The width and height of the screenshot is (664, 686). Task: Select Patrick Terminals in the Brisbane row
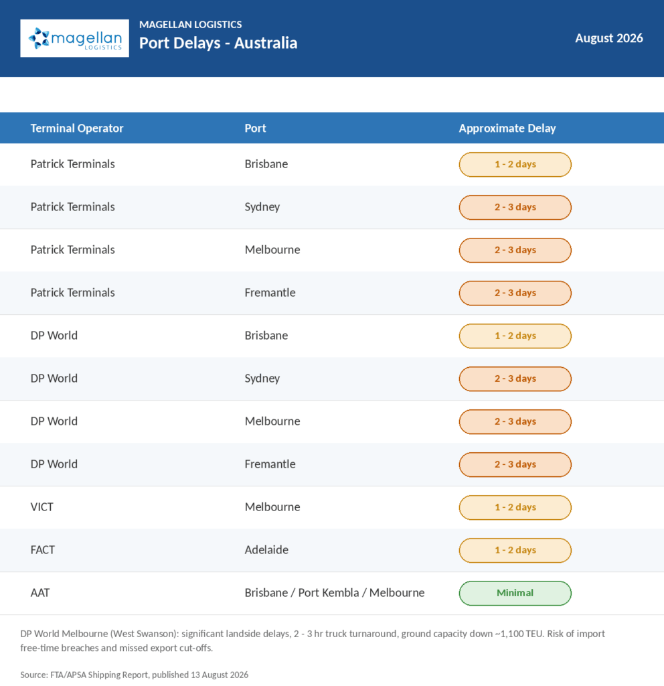coord(72,164)
